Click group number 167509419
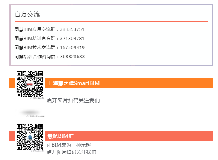The height and width of the screenshot is (160, 218). 72,48
